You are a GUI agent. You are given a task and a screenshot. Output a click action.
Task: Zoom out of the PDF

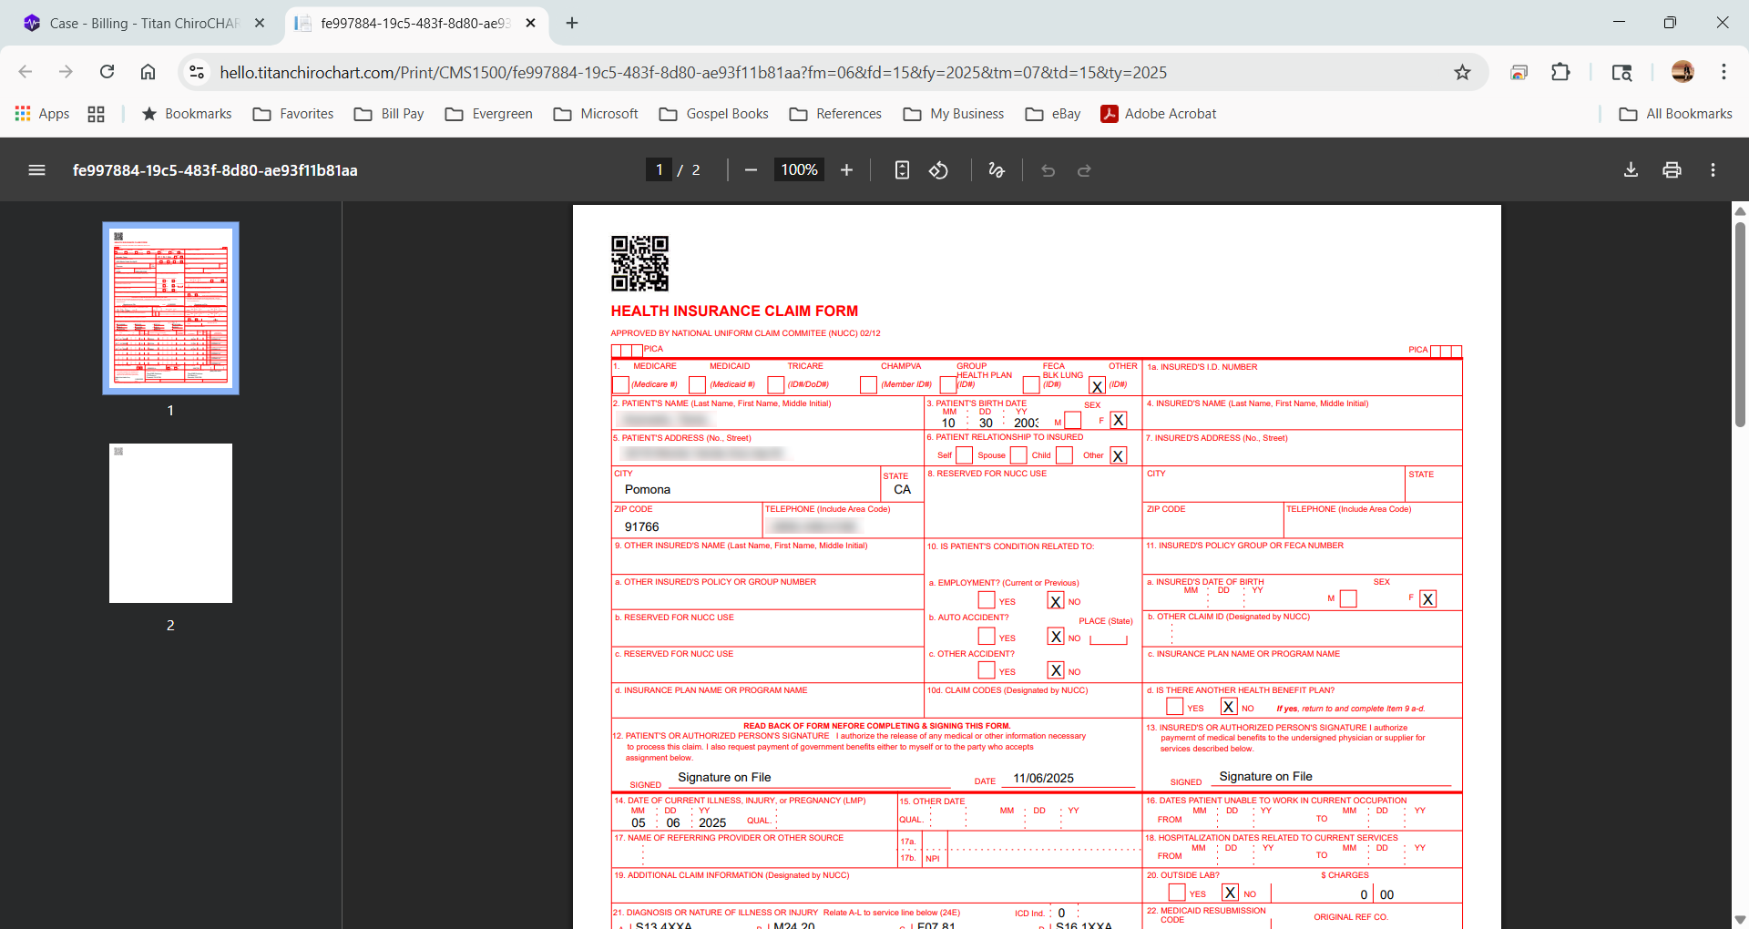click(x=751, y=170)
